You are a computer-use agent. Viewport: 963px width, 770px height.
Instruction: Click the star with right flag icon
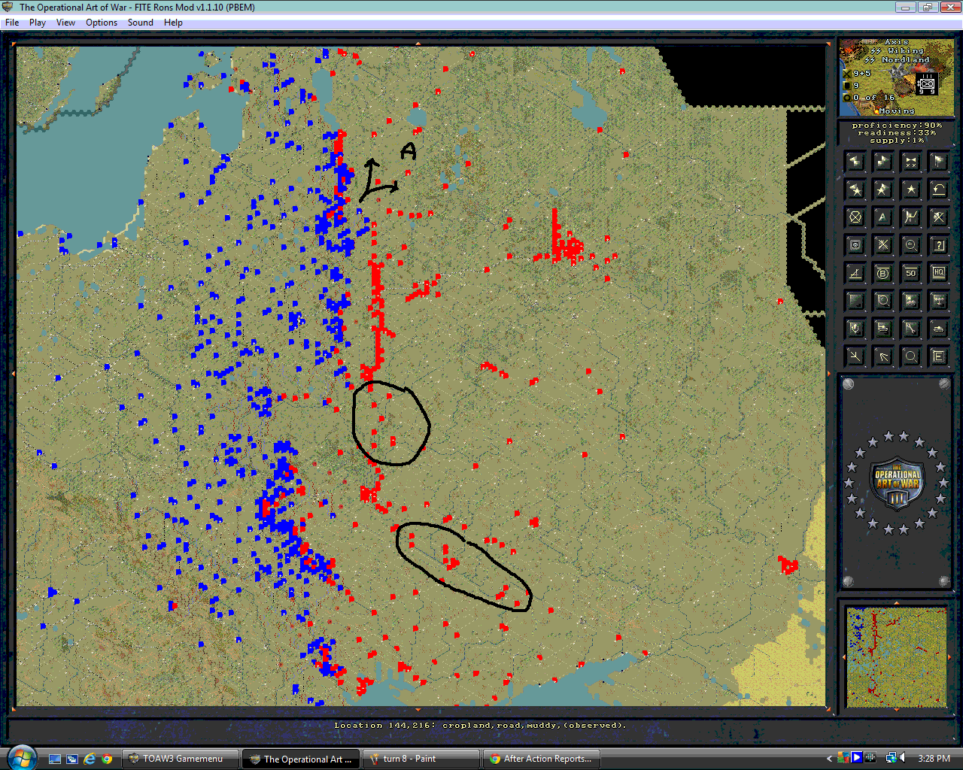[883, 189]
